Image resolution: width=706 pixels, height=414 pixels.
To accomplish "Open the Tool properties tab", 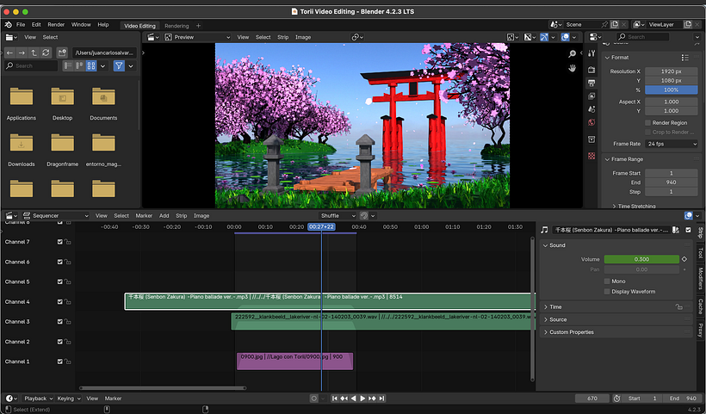I will pyautogui.click(x=591, y=53).
